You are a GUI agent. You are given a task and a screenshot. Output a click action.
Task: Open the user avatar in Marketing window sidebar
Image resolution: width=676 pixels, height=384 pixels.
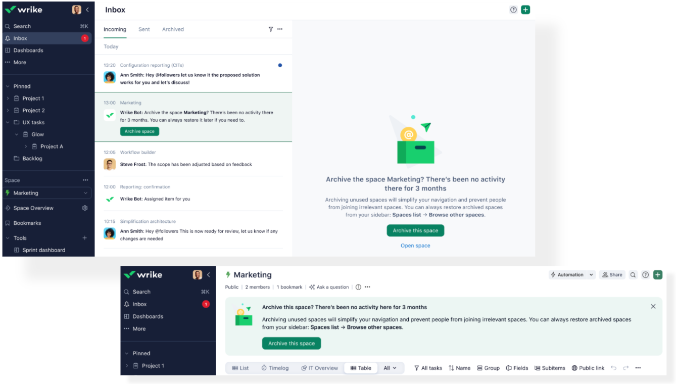point(198,275)
